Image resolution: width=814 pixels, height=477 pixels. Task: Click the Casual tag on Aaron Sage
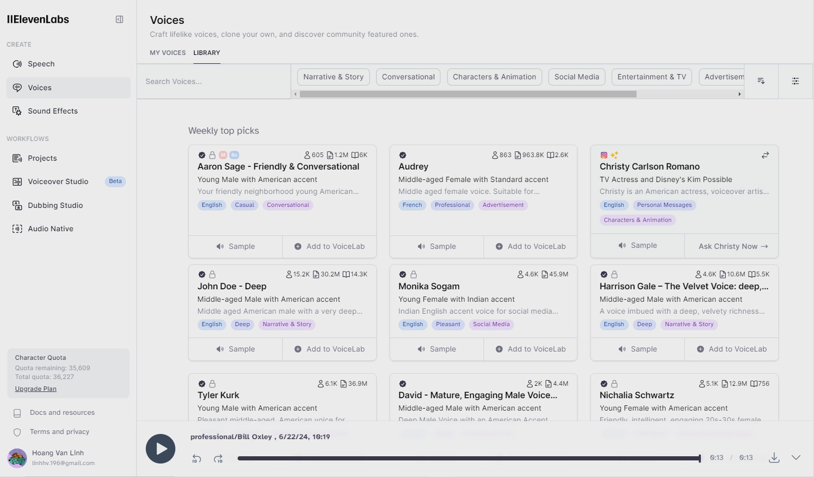click(244, 205)
